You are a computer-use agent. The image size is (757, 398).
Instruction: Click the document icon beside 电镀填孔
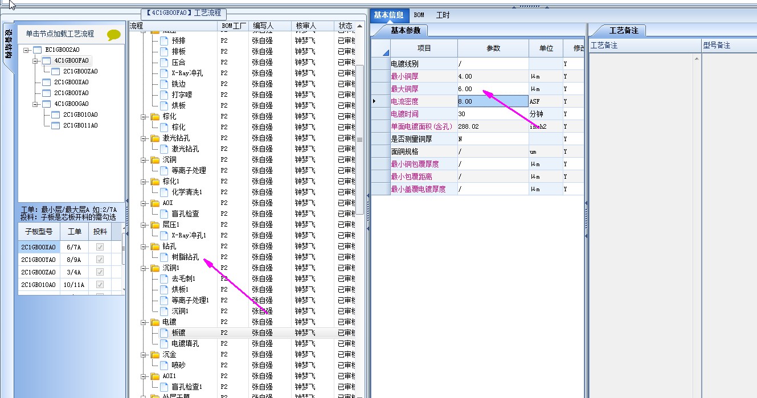(164, 343)
